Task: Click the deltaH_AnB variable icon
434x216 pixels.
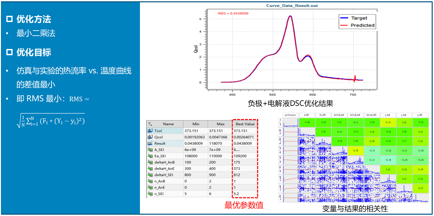Action: click(150, 162)
